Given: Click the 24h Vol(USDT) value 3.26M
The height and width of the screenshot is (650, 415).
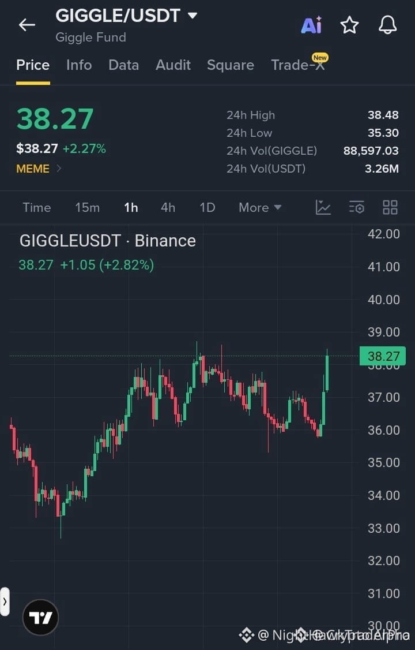Looking at the screenshot, I should point(382,169).
